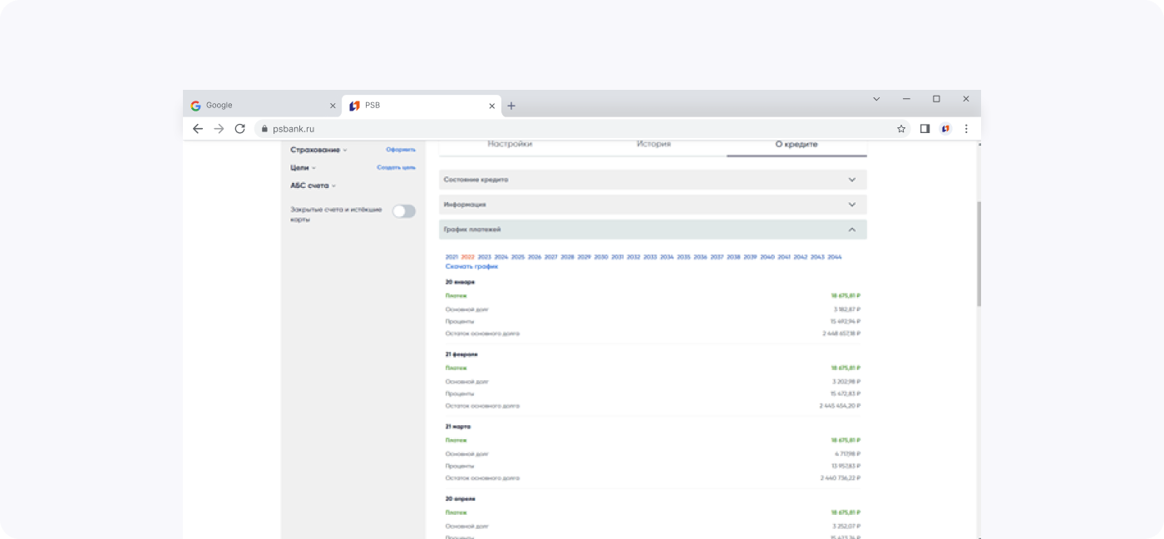Switch to the История tab

[x=654, y=144]
